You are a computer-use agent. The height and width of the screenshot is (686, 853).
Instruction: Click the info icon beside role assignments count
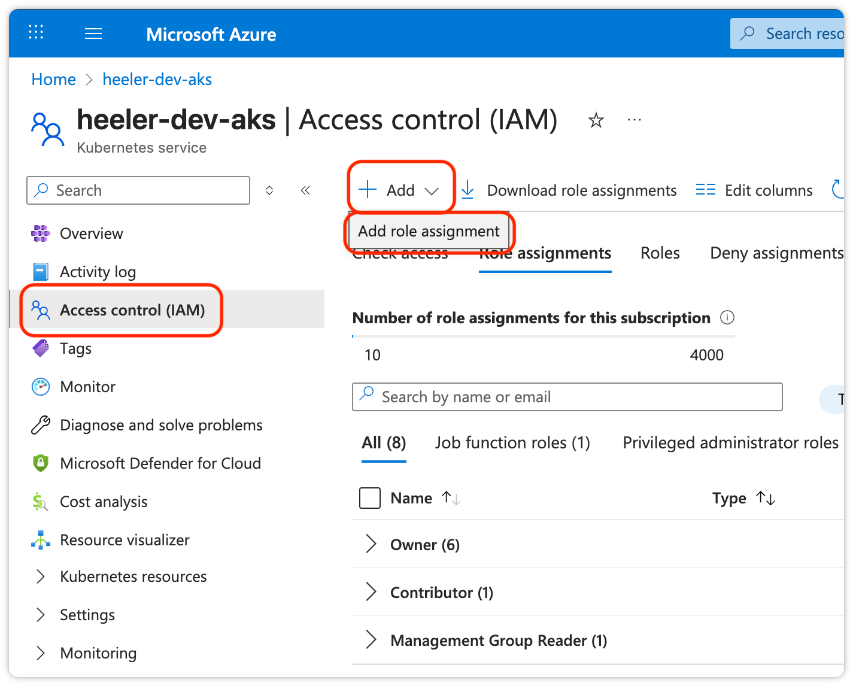[727, 318]
